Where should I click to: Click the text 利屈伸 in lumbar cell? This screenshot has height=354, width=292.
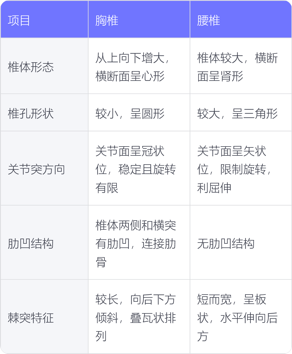point(214,188)
